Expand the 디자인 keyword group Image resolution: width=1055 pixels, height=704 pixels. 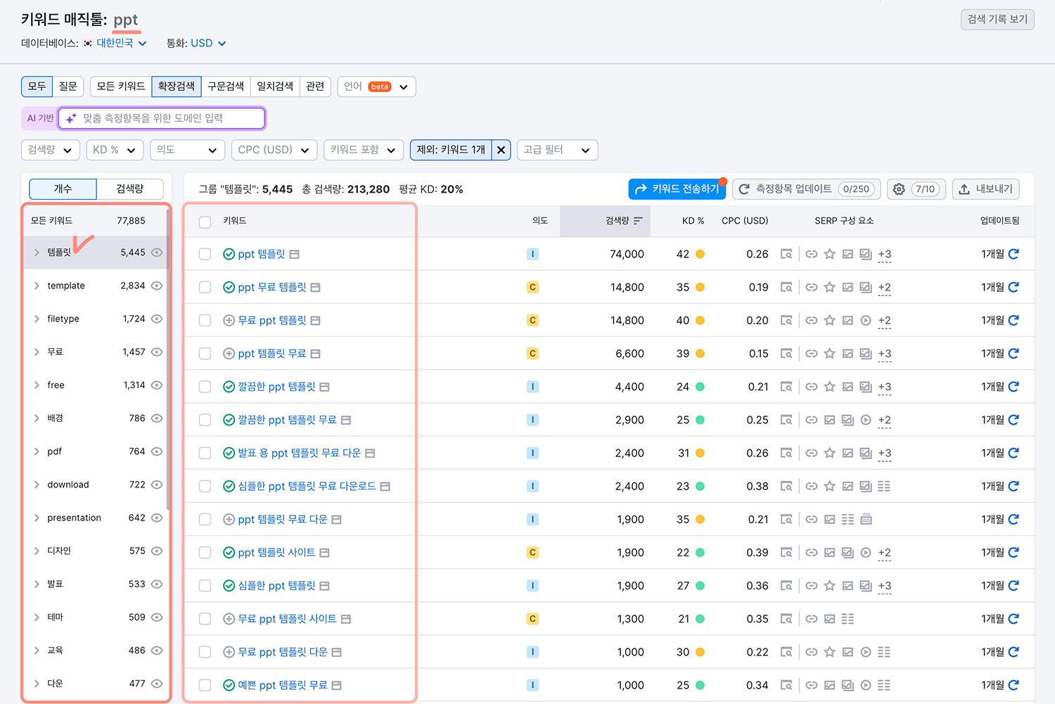(x=37, y=551)
